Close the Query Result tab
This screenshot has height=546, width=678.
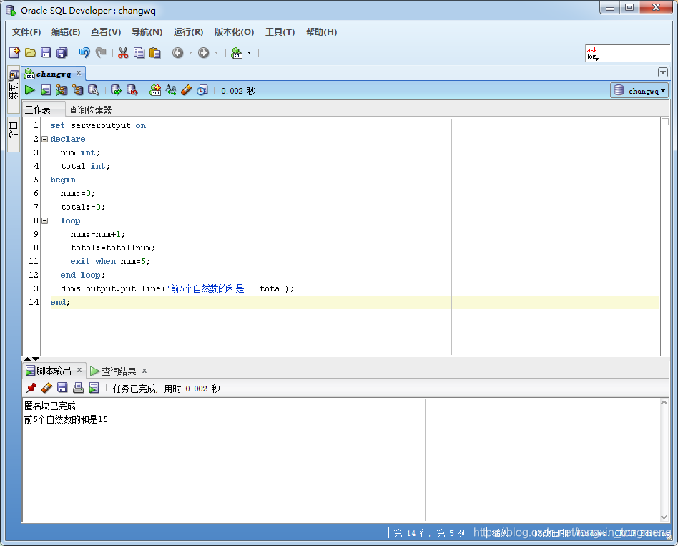tap(144, 371)
